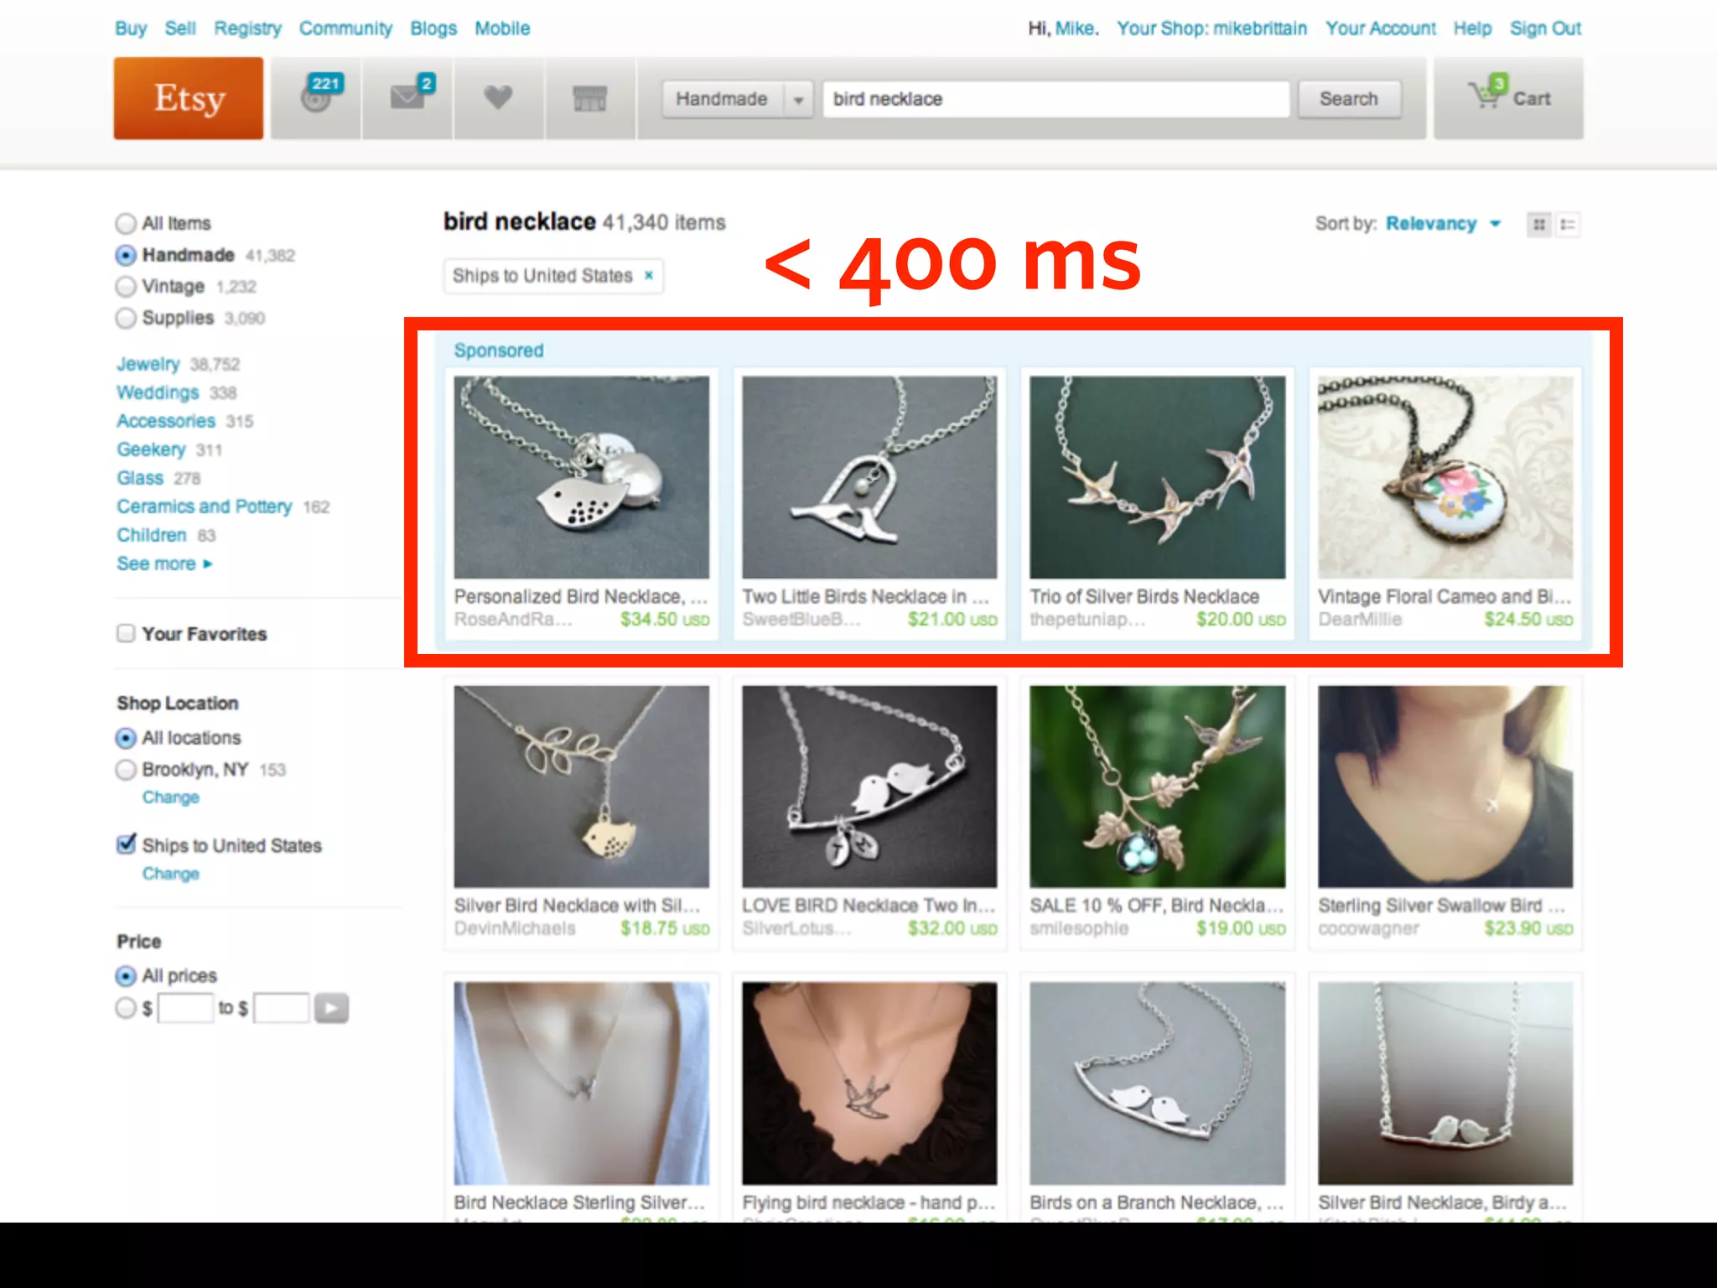
Task: Open Flying bird necklace listing thumbnail
Action: point(869,1083)
